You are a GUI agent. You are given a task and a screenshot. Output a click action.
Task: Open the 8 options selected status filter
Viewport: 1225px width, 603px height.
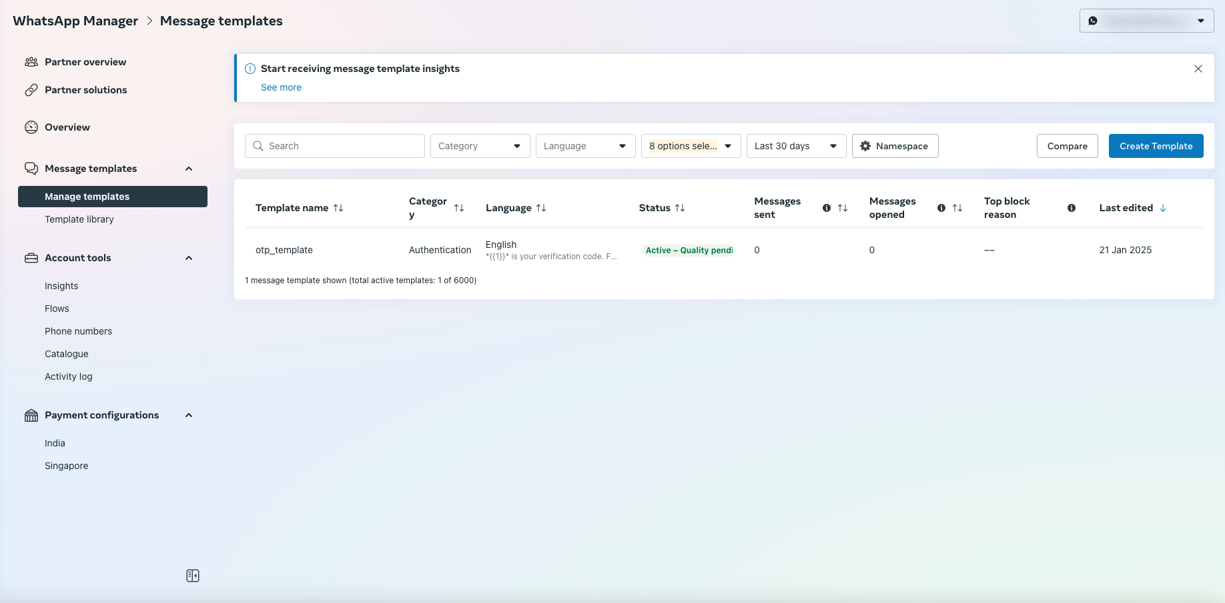691,146
